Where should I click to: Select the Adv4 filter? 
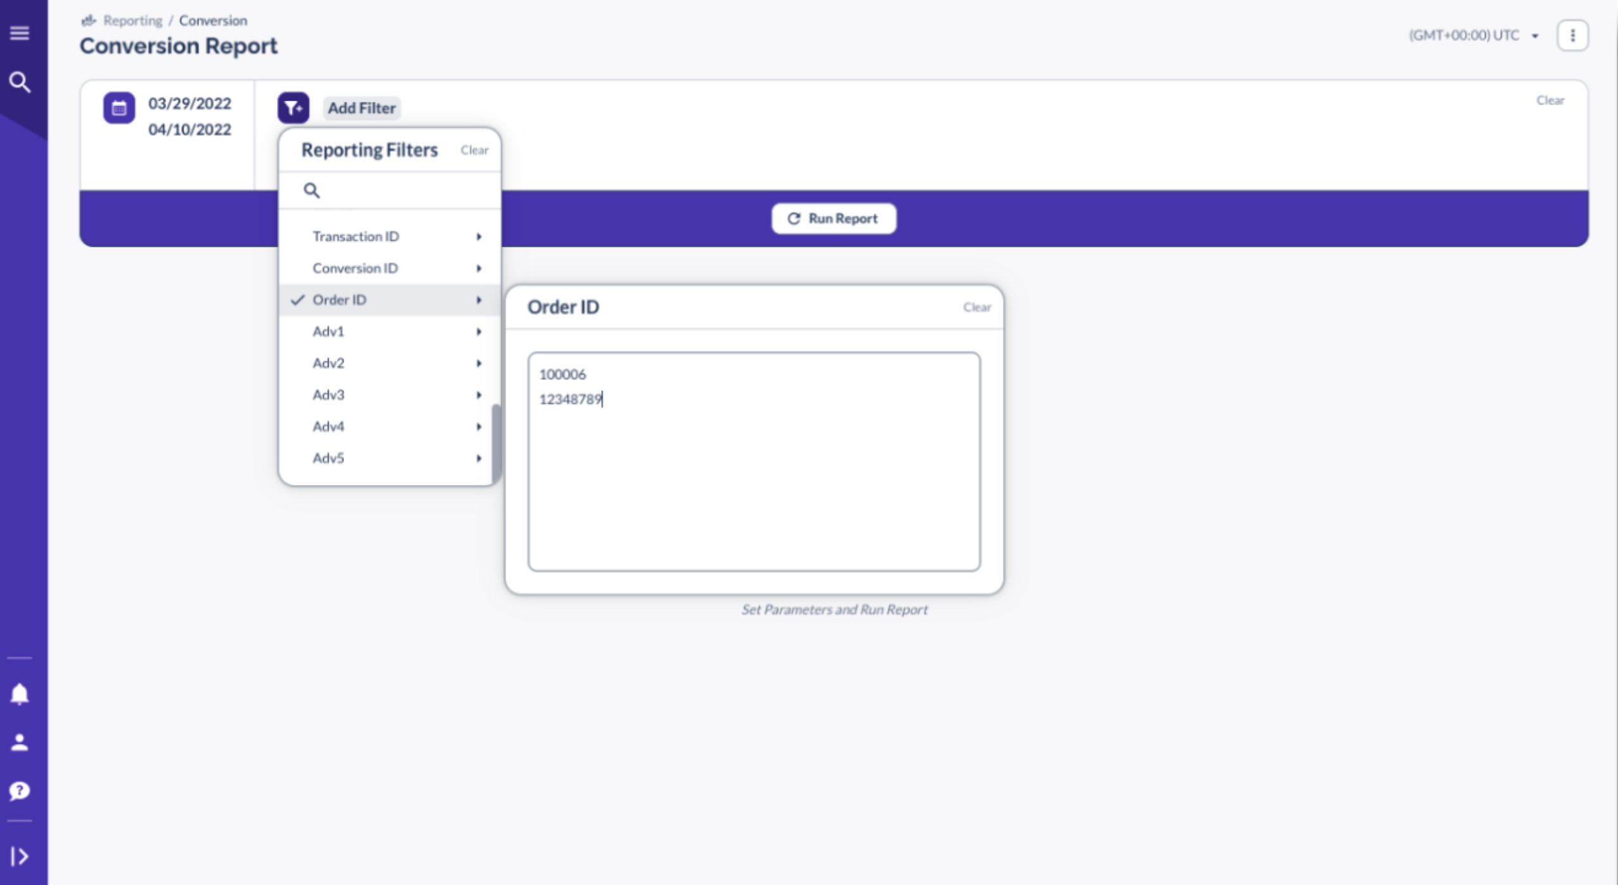387,427
